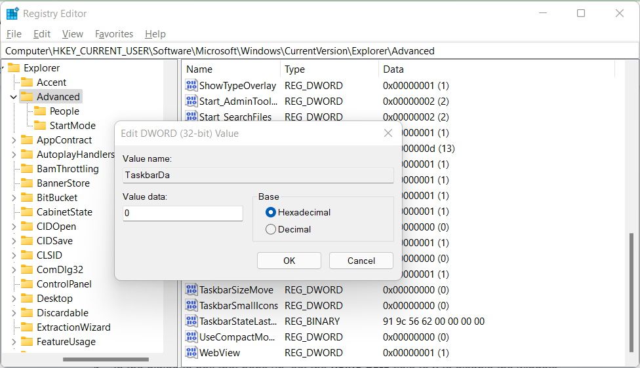The image size is (640, 368).
Task: Open the Favorites menu
Action: pos(114,34)
